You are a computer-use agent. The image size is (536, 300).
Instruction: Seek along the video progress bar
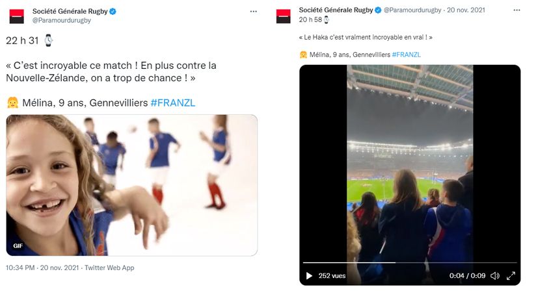pos(410,262)
